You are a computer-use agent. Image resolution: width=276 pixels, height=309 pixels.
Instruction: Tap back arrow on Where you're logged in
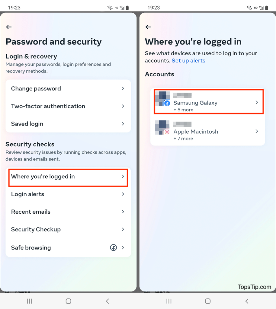[x=148, y=27]
